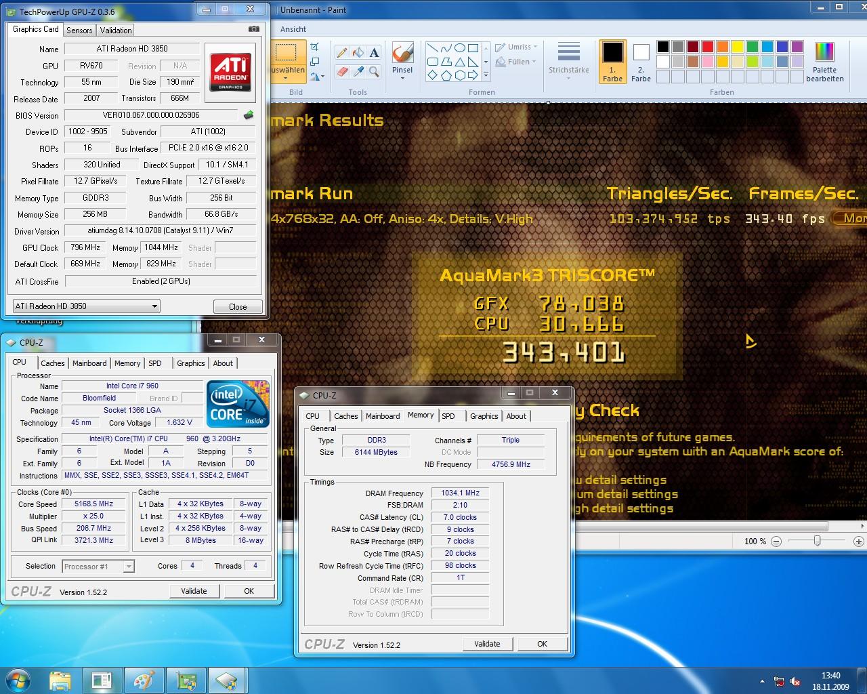
Task: Show hidden tray icons arrow
Action: click(x=763, y=681)
